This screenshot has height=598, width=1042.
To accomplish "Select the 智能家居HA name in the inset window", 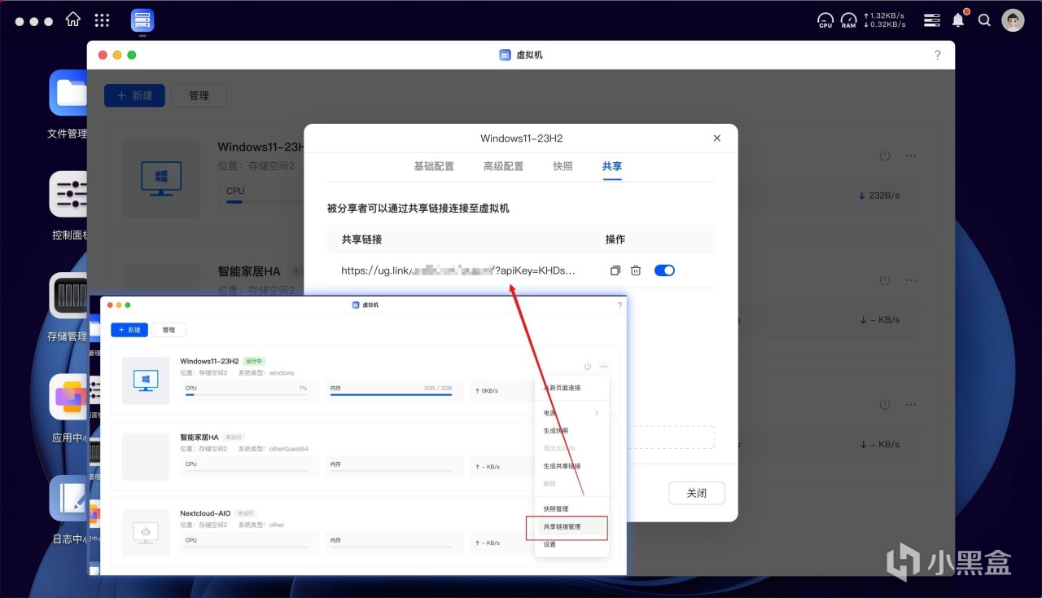I will [199, 438].
